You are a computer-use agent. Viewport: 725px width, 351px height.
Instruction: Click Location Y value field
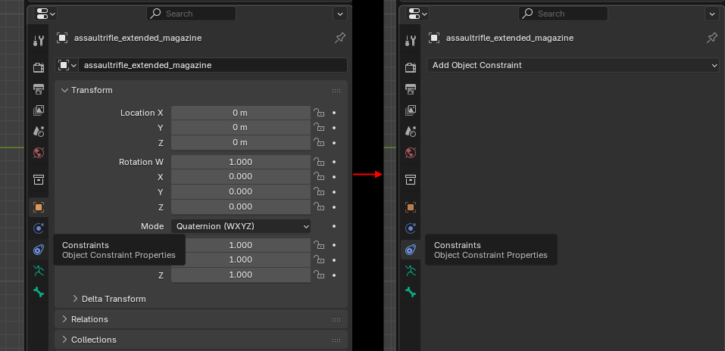point(241,128)
